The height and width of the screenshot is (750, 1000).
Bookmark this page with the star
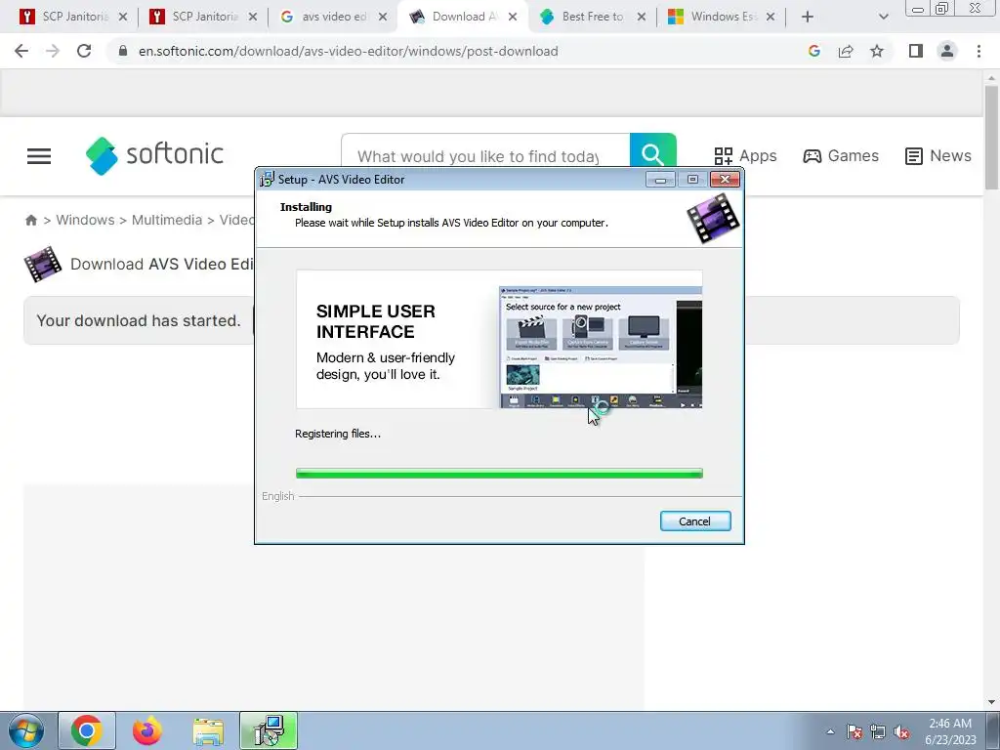click(877, 51)
